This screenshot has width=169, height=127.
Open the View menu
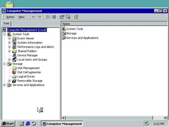[21, 17]
